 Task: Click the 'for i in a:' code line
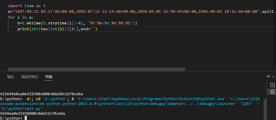[x=21, y=18]
